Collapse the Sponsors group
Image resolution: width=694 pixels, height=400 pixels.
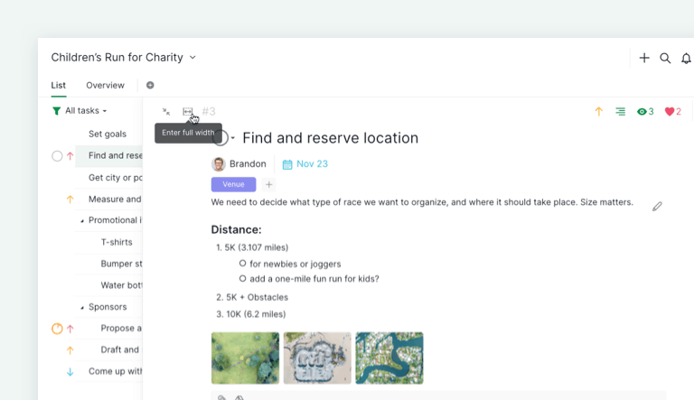(82, 308)
